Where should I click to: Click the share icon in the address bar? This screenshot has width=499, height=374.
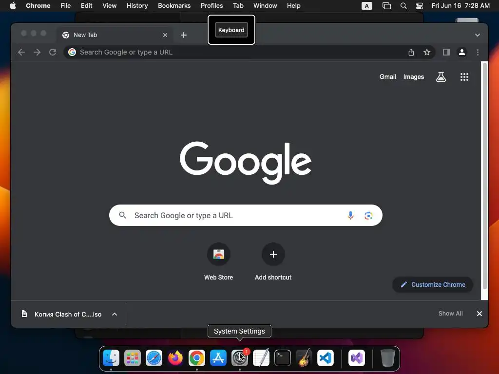(x=411, y=52)
